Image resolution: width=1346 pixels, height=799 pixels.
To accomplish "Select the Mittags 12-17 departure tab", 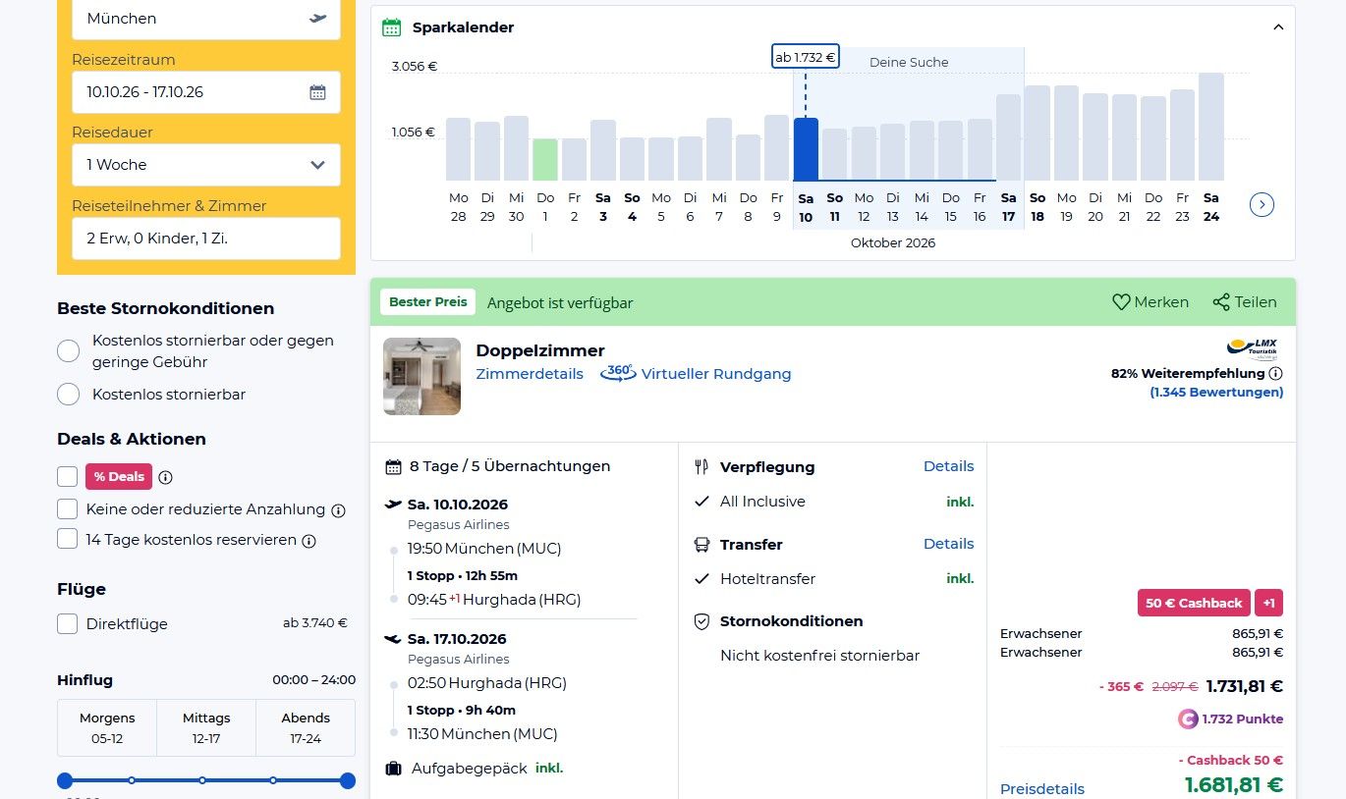I will [x=206, y=727].
